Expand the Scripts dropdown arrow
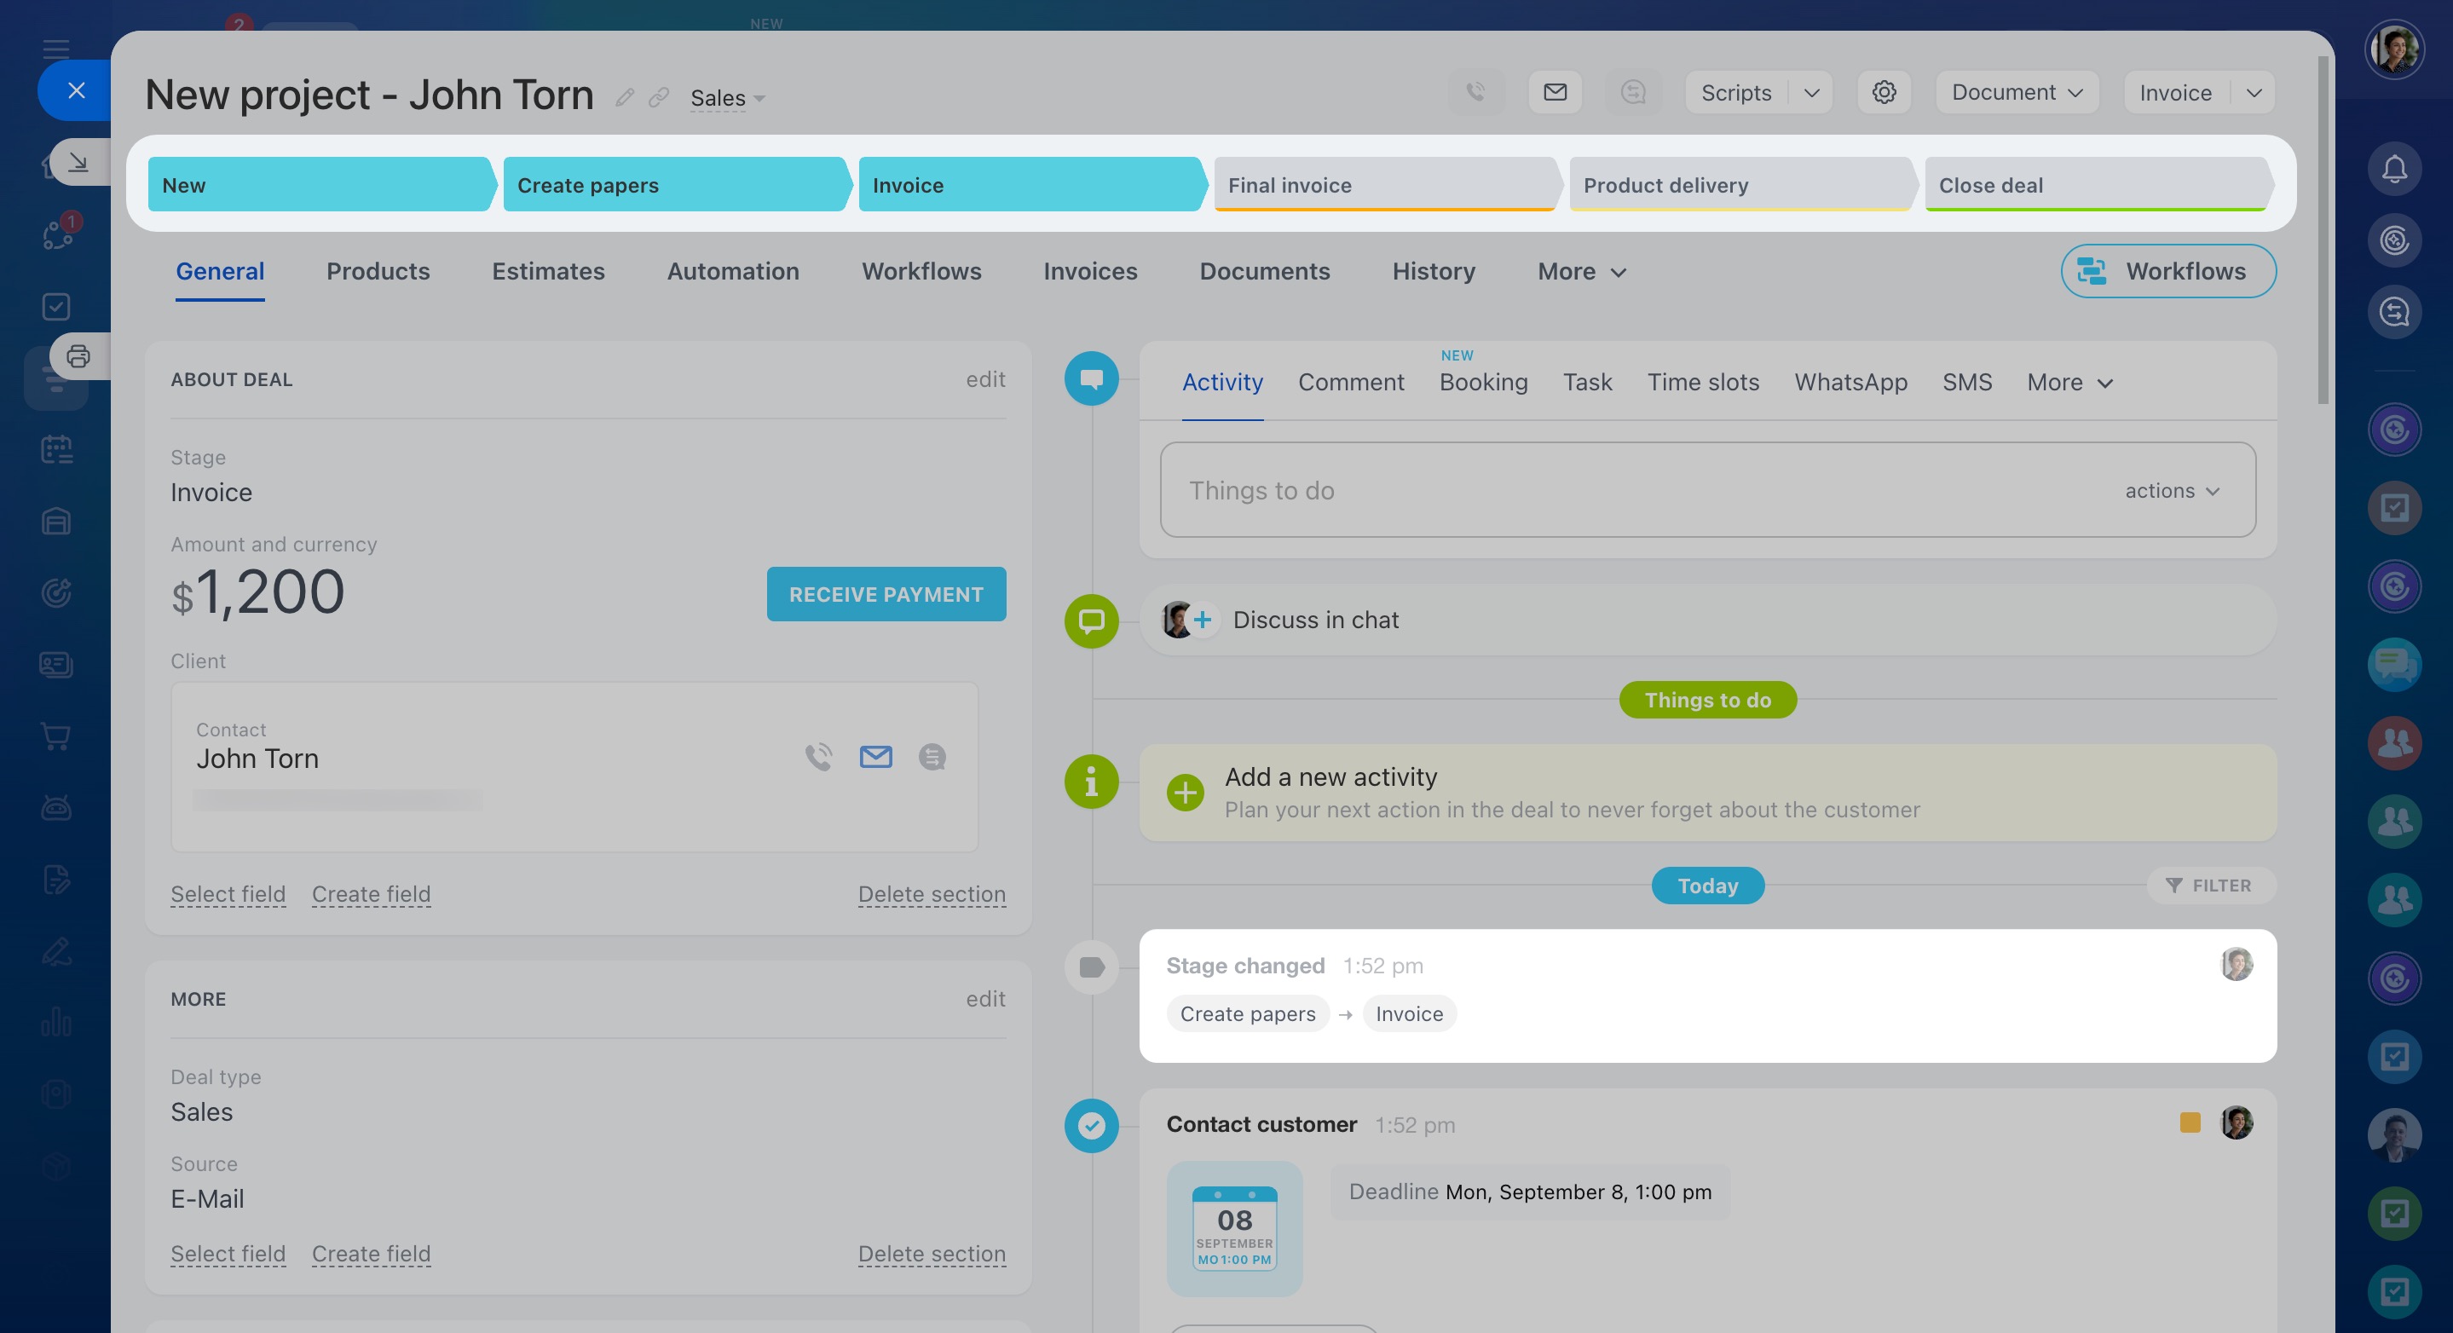 tap(1811, 92)
